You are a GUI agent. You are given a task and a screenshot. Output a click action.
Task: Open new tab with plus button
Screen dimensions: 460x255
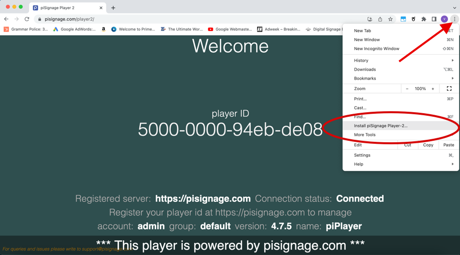tap(113, 8)
